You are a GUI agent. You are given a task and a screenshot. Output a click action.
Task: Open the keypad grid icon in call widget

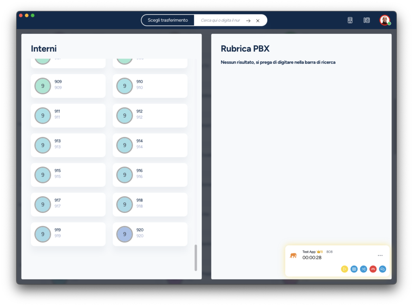point(354,269)
